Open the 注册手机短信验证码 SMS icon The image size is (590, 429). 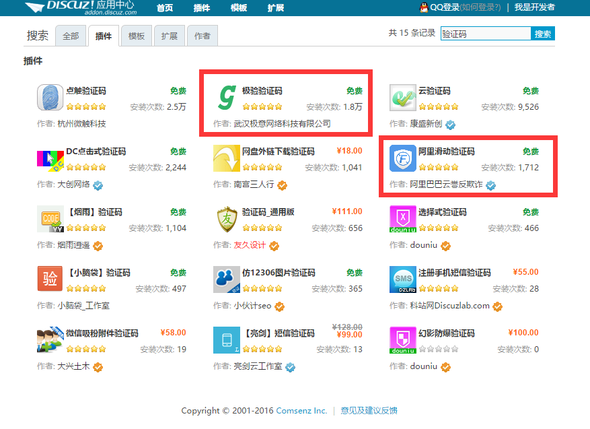pyautogui.click(x=402, y=279)
